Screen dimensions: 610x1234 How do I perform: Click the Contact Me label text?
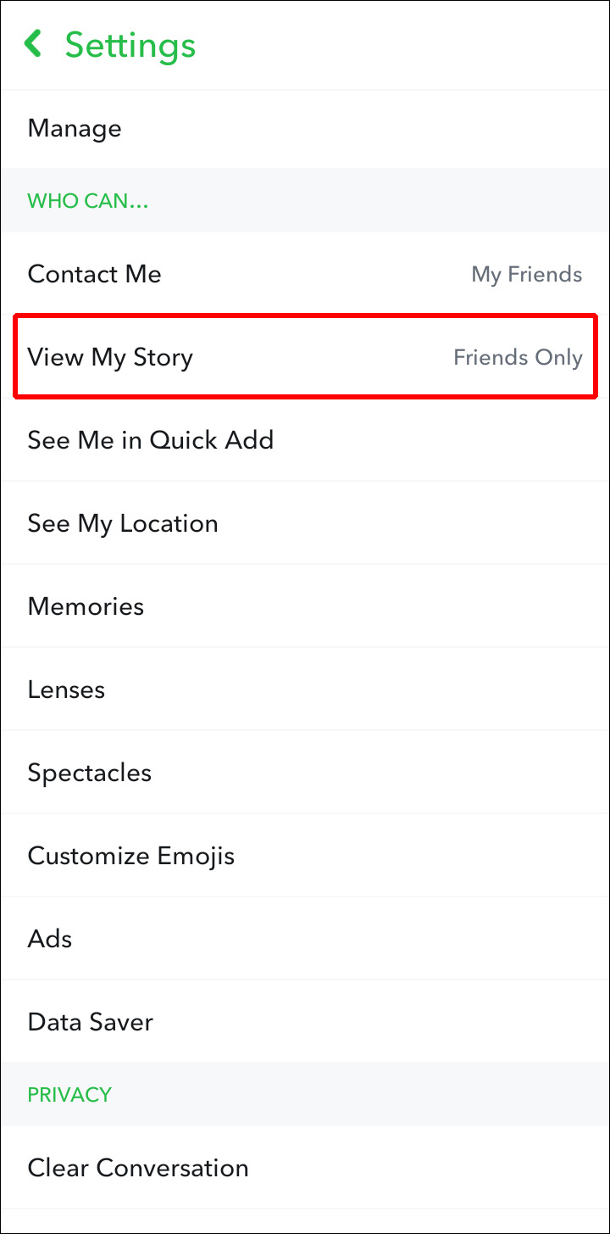click(94, 274)
